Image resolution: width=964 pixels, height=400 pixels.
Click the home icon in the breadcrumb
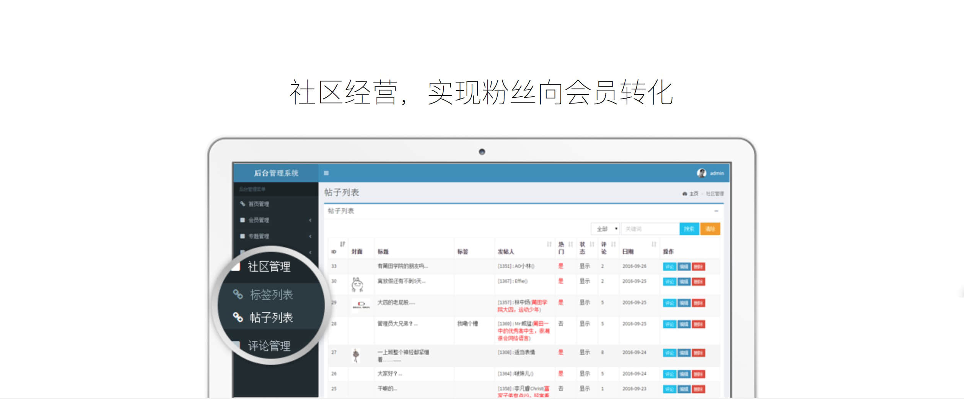(x=684, y=194)
